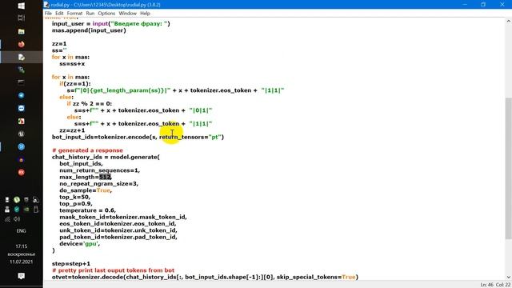Screen dimensions: 512x288
Task: Open the NVIDIA tray icon
Action: tap(26, 210)
